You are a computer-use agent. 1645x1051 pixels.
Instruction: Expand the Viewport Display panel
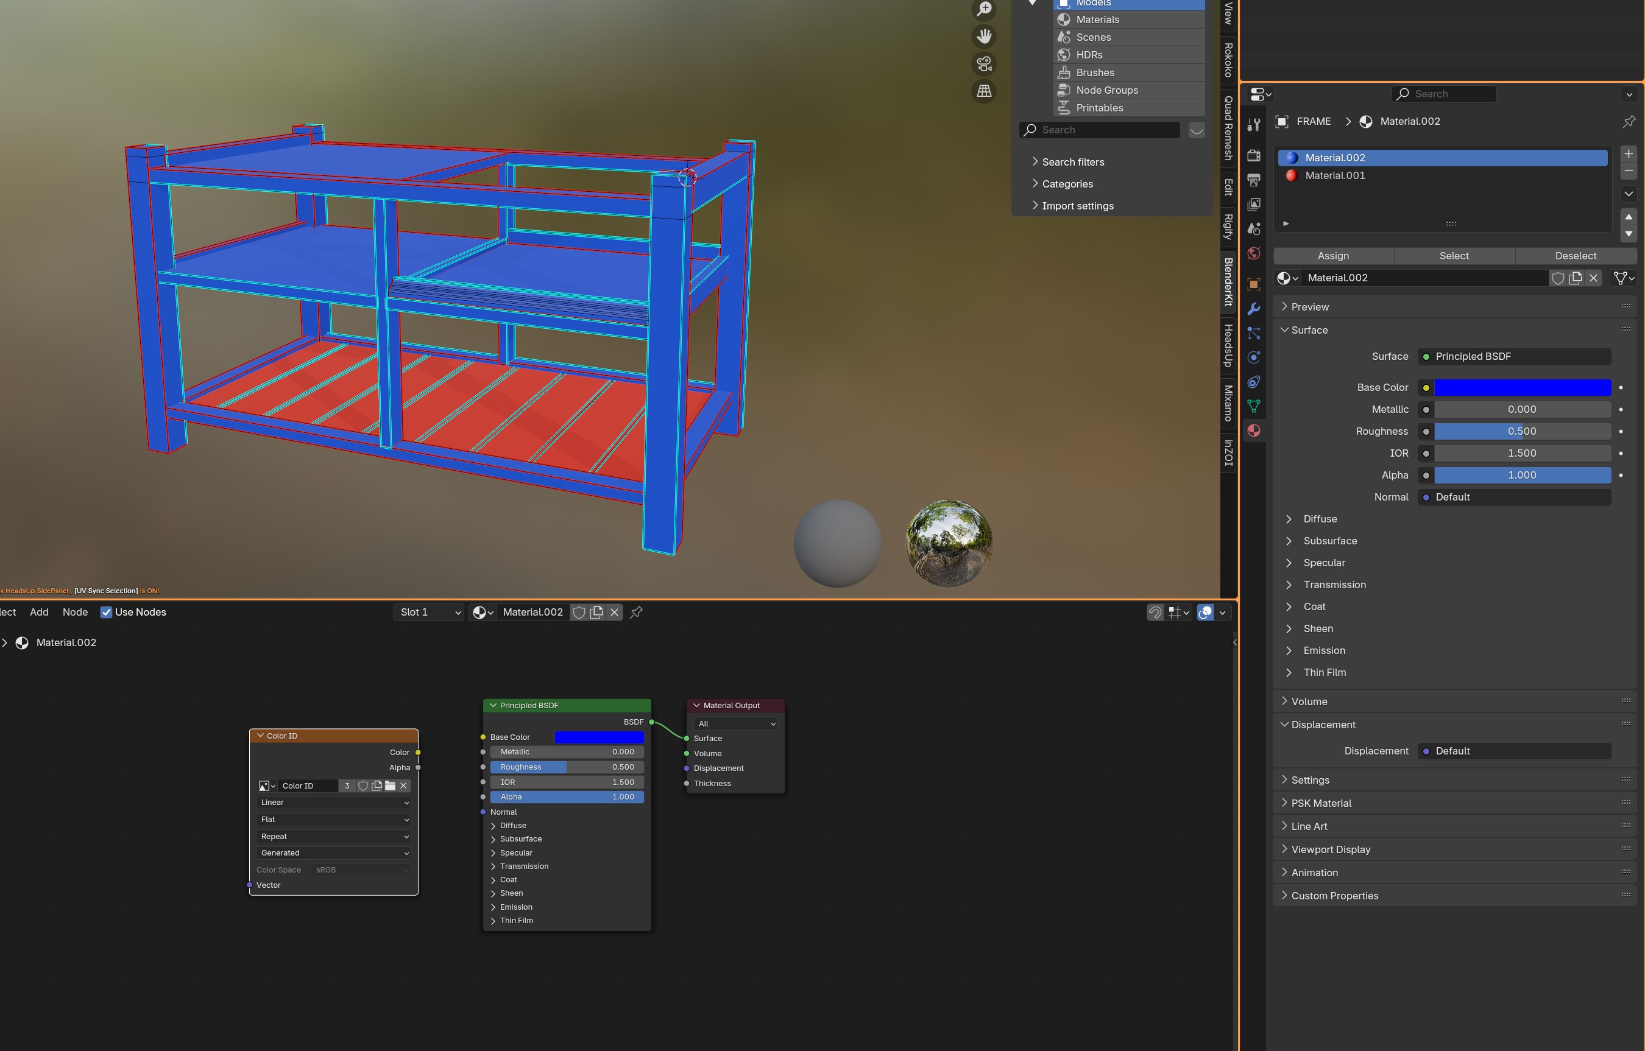point(1454,849)
